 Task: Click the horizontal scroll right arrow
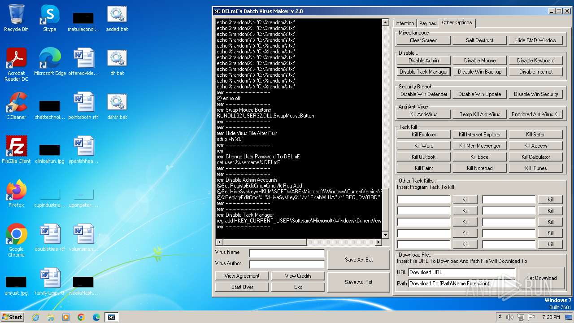click(378, 242)
